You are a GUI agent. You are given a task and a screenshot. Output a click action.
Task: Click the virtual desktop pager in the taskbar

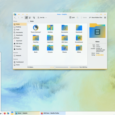(x=12, y=113)
